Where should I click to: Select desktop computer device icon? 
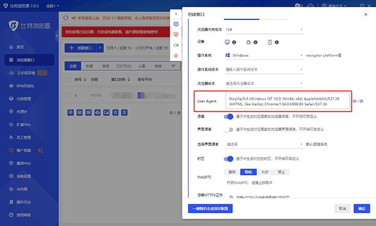pyautogui.click(x=227, y=42)
